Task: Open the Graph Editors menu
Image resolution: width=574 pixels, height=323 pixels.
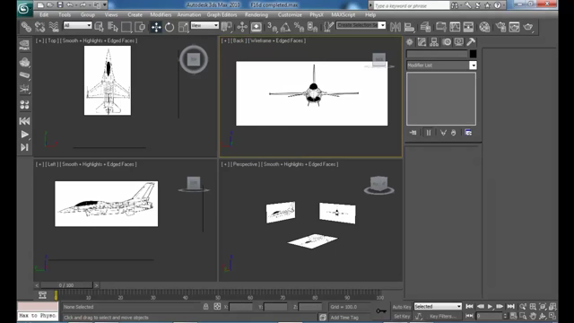Action: (x=222, y=14)
